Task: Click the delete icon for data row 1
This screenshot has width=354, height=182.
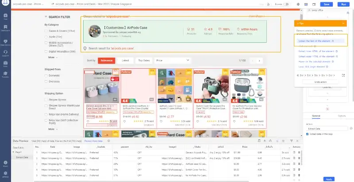Action: coord(299,152)
